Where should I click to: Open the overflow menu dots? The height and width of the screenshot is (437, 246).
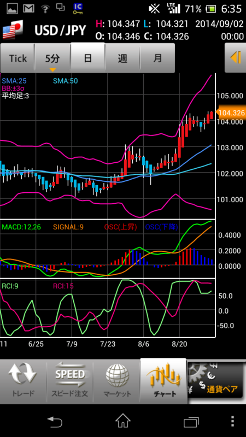(233, 421)
